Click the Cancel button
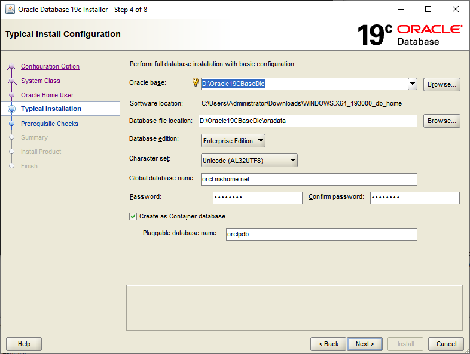The width and height of the screenshot is (470, 354). pos(446,344)
